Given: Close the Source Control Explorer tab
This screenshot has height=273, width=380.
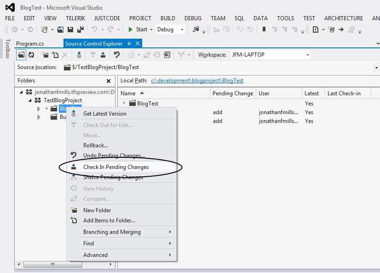Looking at the screenshot, I should (138, 43).
